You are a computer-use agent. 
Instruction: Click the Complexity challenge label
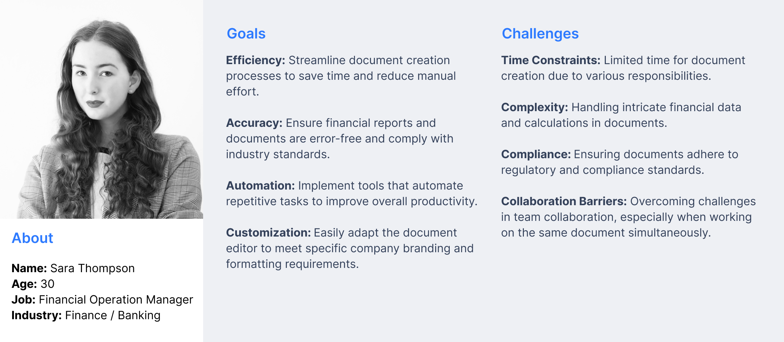(x=535, y=107)
